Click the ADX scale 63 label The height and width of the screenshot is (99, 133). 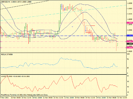click(x=128, y=81)
